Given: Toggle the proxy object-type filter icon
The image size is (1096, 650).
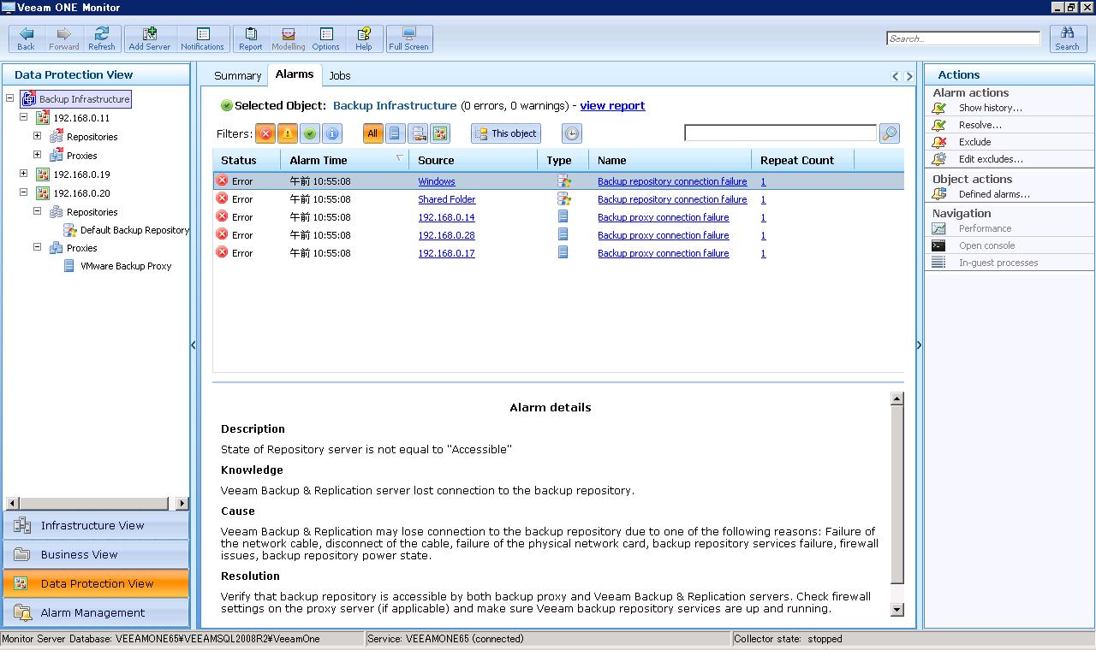Looking at the screenshot, I should 395,133.
